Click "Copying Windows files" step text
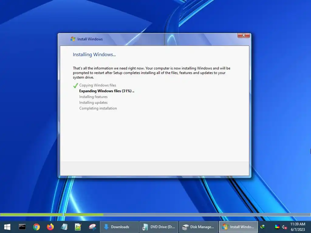 point(97,85)
